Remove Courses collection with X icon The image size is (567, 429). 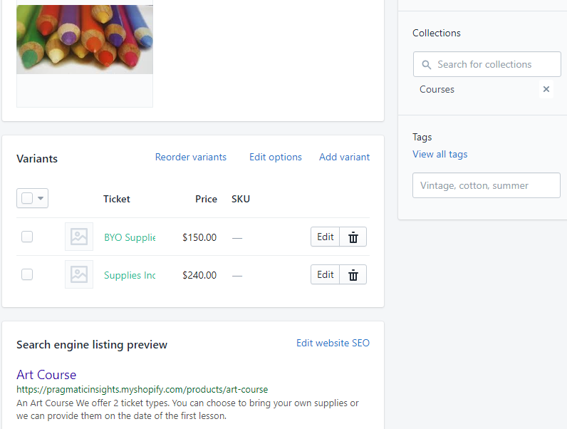(x=546, y=89)
